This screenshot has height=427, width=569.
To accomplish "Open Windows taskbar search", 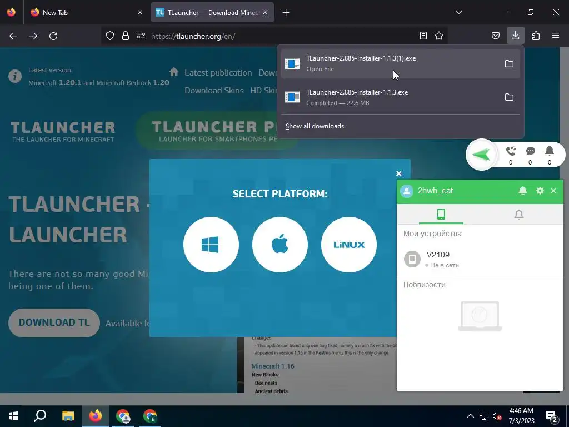I will (40, 416).
